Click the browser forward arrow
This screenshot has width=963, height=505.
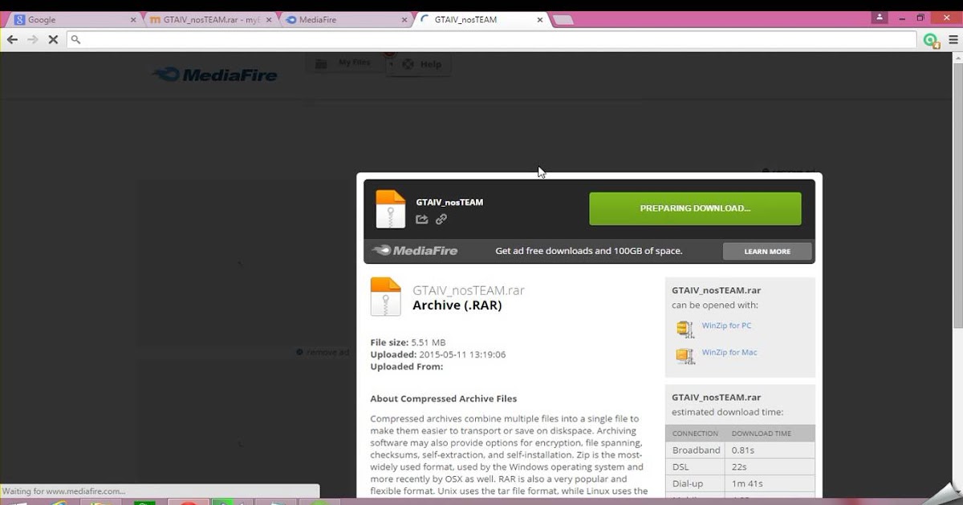(x=33, y=38)
